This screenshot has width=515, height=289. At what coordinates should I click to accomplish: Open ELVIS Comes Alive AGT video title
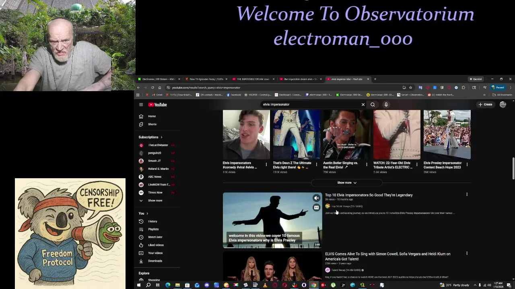387,256
